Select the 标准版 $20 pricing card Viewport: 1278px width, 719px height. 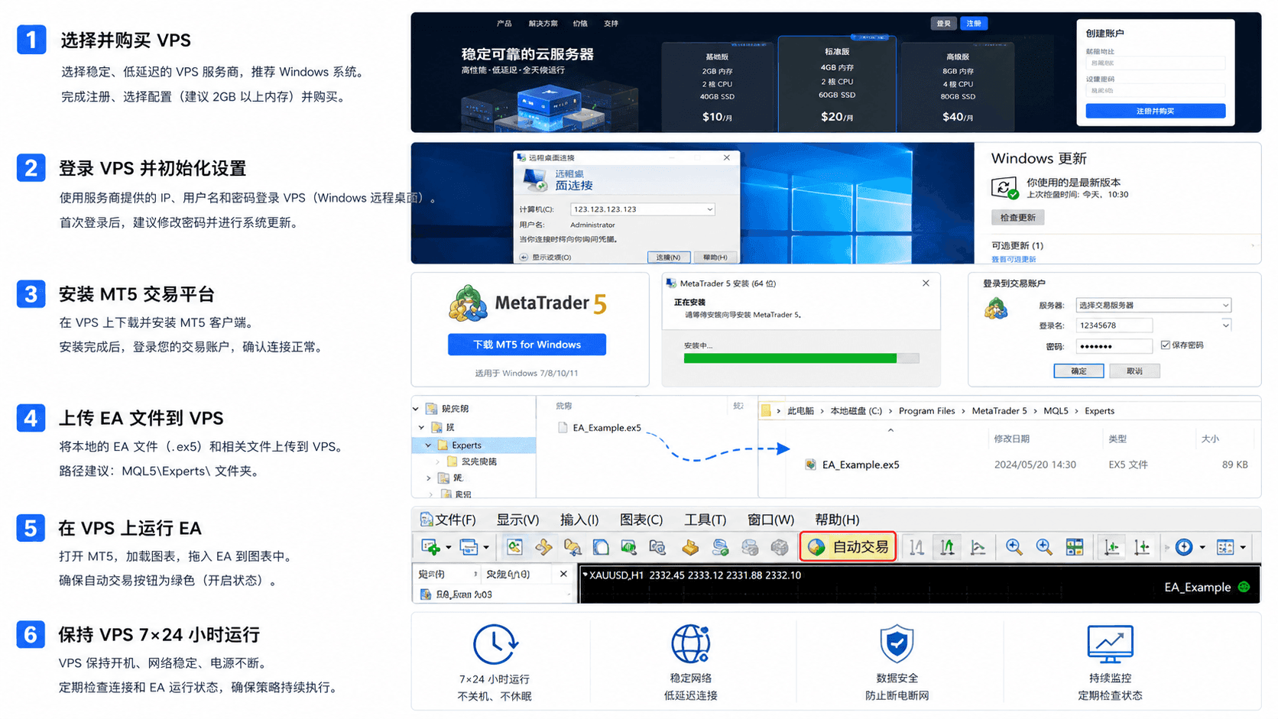[837, 84]
